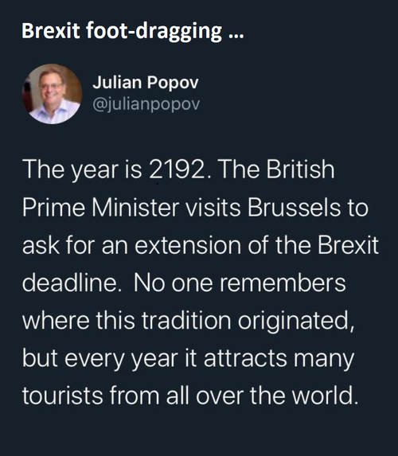Select the 'Brexit foot-dragging ...' heading
Screen dimensions: 398x456
pos(133,31)
